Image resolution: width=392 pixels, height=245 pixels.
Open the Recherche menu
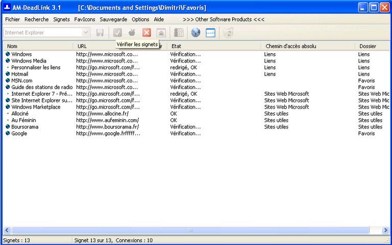tap(37, 19)
